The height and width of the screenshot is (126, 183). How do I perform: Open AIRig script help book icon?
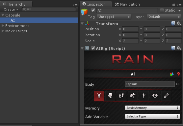point(173,48)
